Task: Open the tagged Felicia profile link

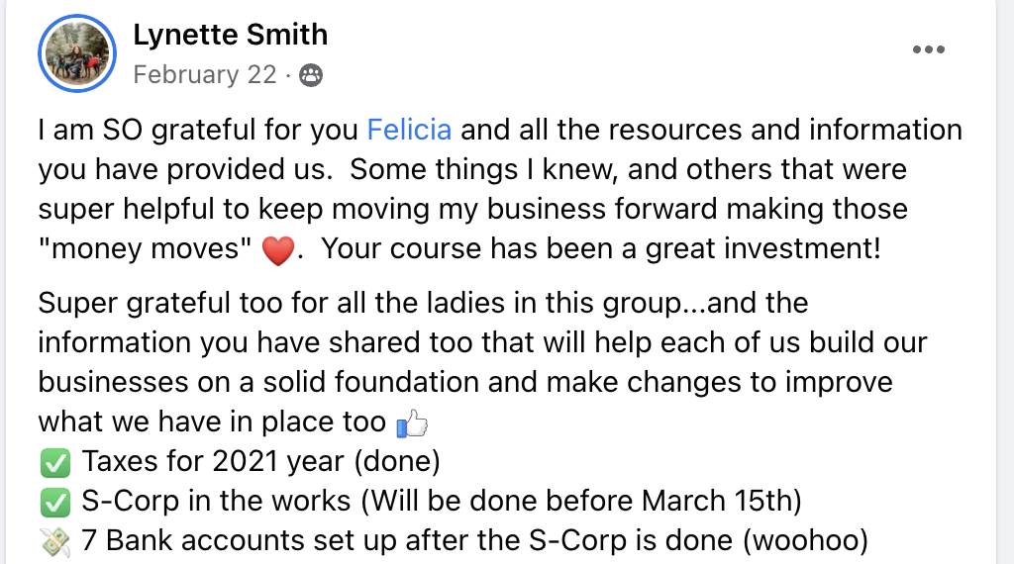Action: 409,130
